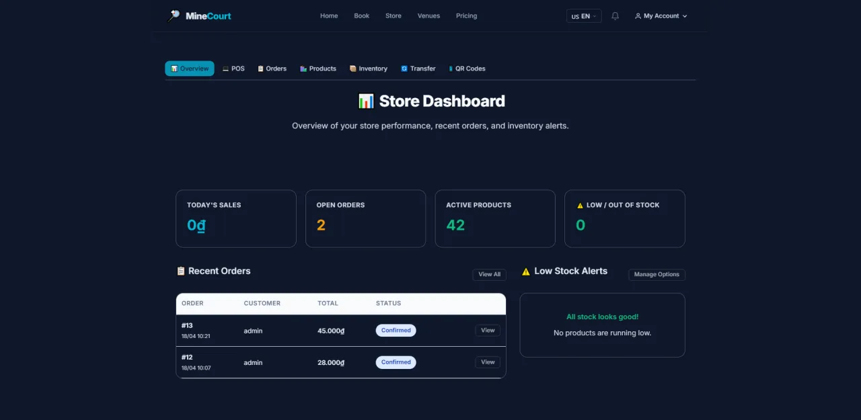Click the TOTAL column header
Viewport: 861px width, 420px height.
point(328,303)
